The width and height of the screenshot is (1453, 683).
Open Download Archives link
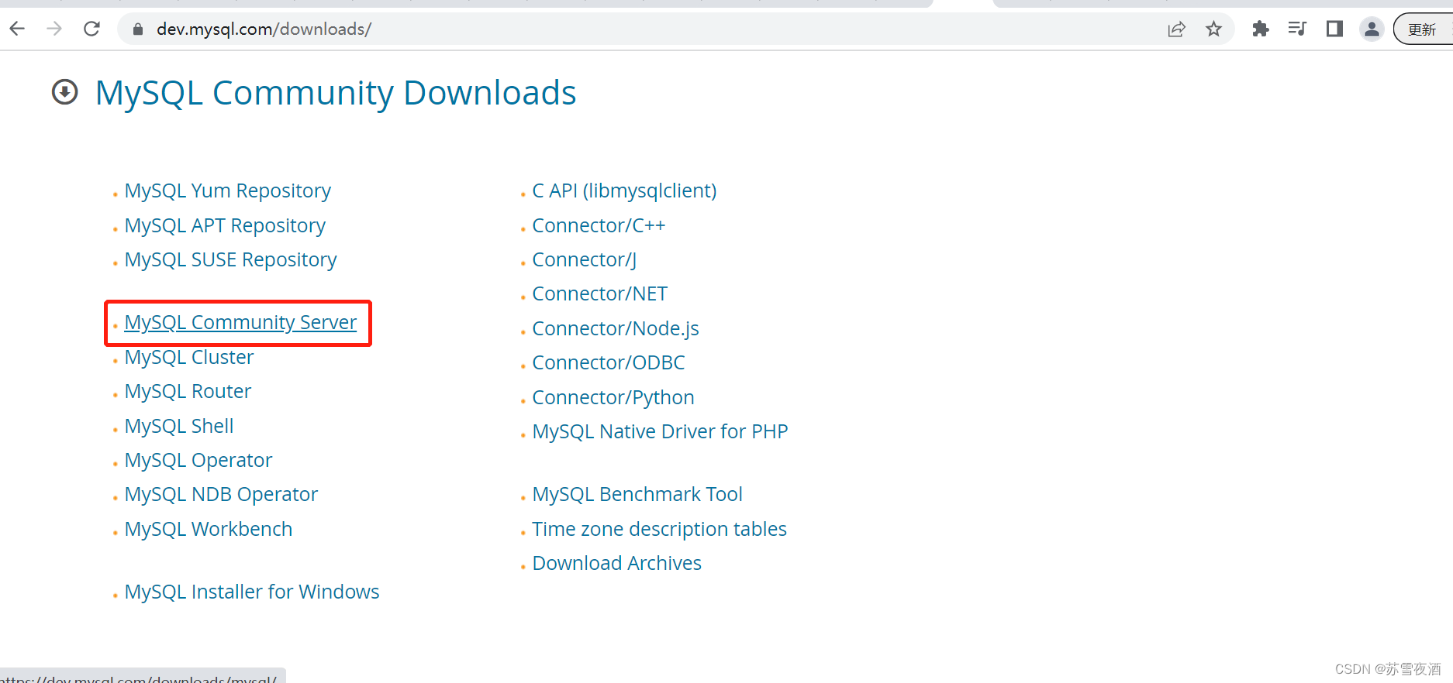click(617, 563)
